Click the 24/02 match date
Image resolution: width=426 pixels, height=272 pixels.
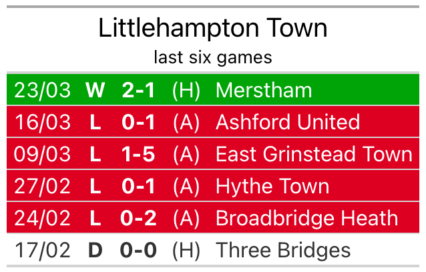(42, 218)
